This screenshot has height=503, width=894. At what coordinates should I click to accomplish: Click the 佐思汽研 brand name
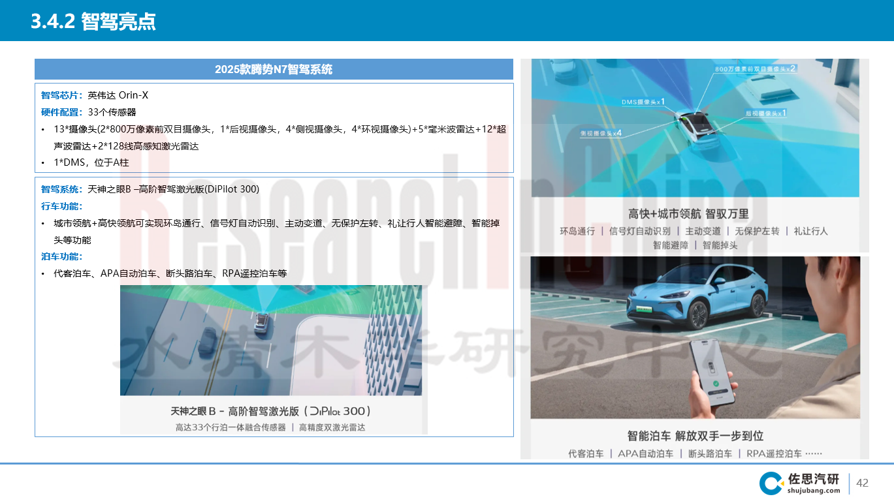click(814, 479)
